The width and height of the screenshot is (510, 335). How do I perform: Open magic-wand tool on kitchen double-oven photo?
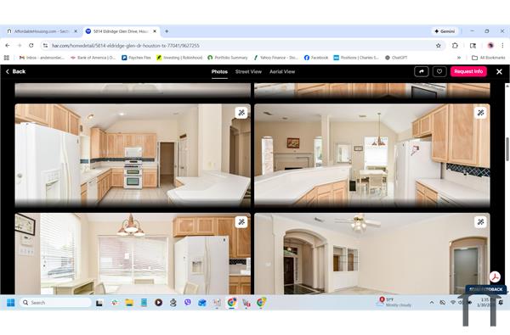coord(241,113)
